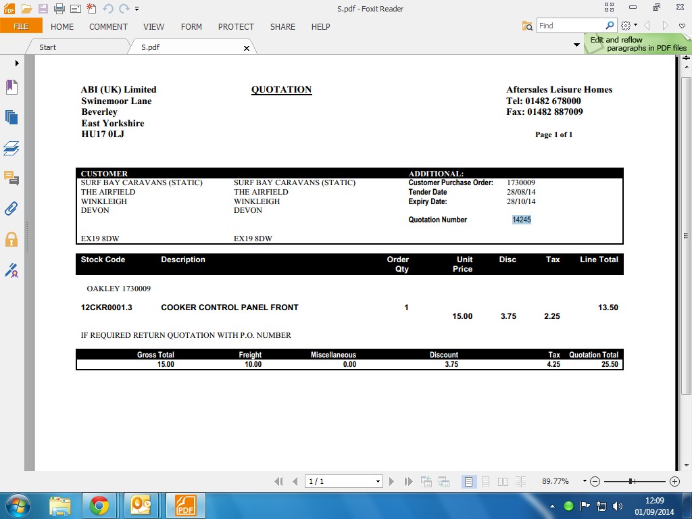This screenshot has width=692, height=519.
Task: Open the zoom percentage dropdown
Action: click(585, 482)
